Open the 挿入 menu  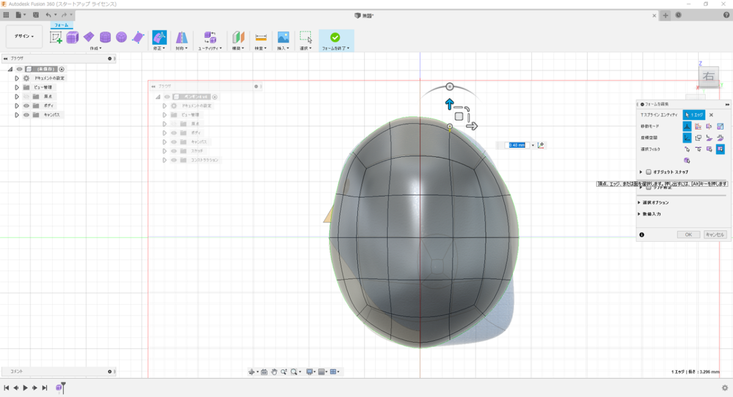tap(283, 48)
